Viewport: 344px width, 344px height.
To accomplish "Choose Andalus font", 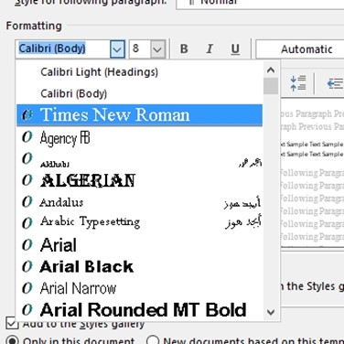I will tap(139, 202).
